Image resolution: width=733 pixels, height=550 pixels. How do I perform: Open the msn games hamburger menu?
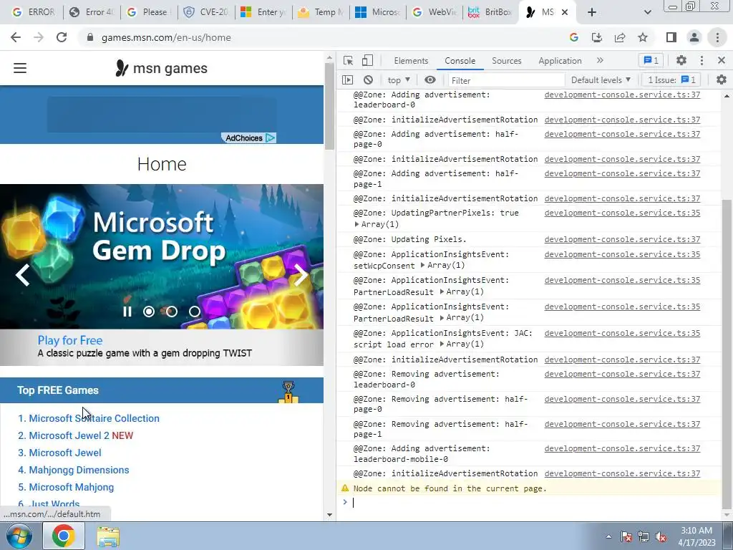(20, 68)
